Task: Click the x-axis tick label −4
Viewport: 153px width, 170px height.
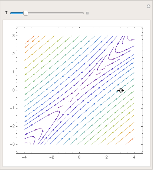Action: coord(24,157)
